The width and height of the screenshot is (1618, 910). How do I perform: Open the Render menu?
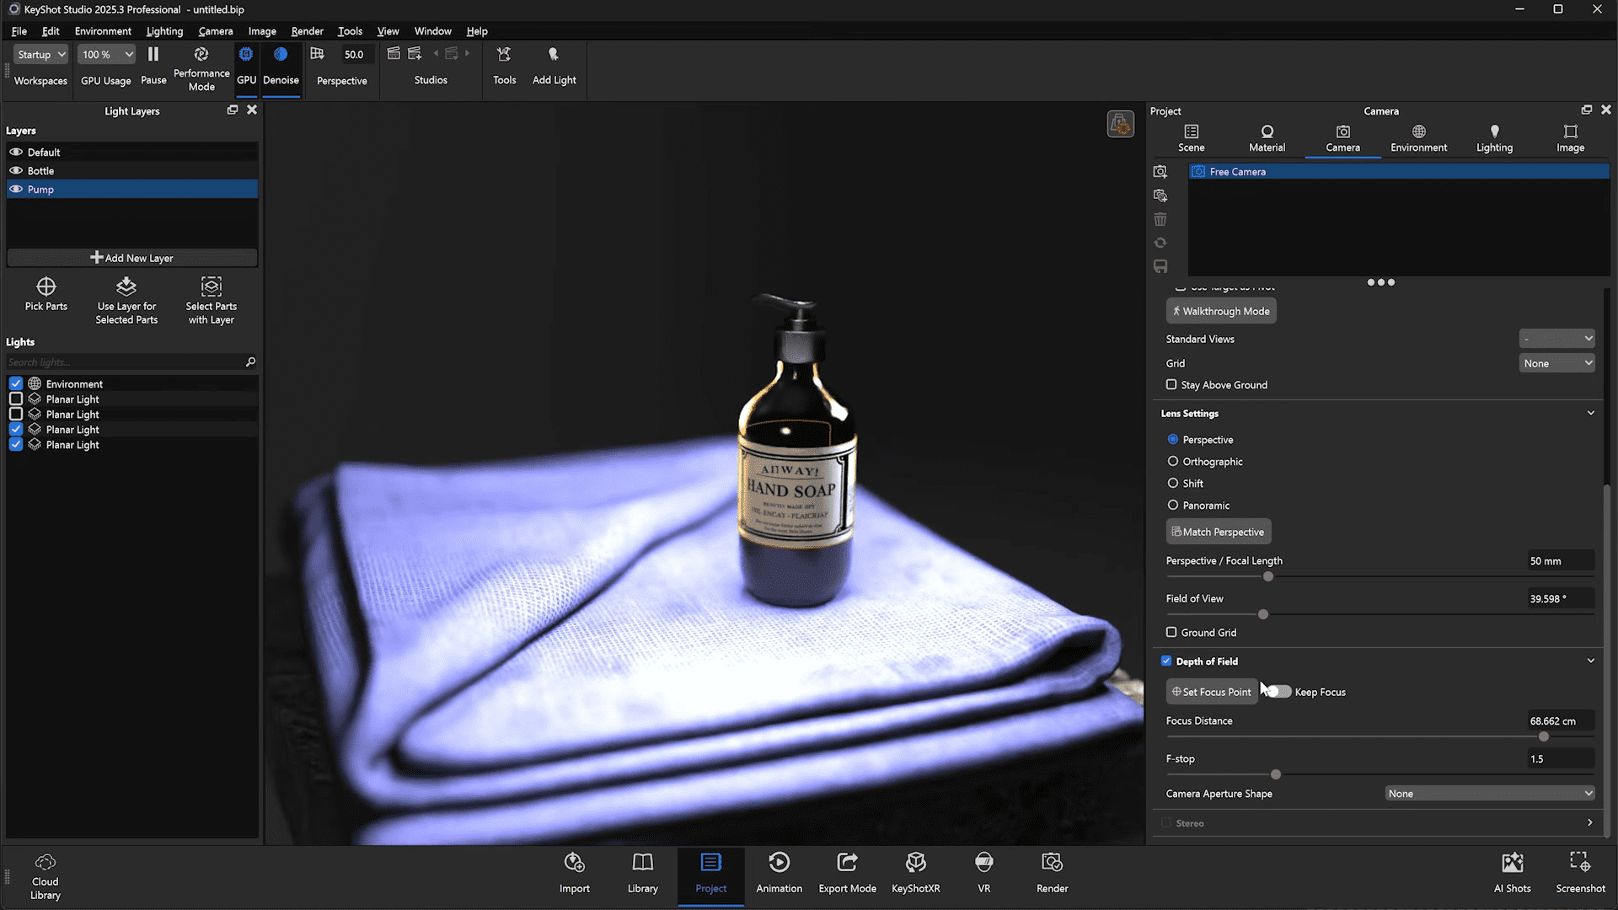point(307,31)
